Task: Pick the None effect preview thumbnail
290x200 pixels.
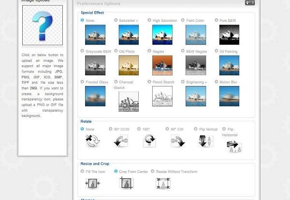Action: [95, 35]
